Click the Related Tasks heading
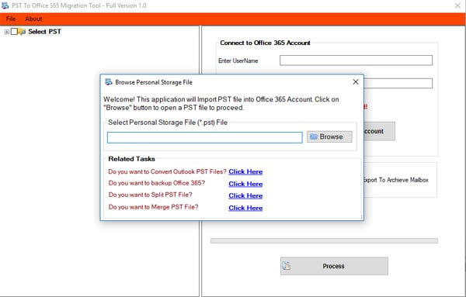 click(x=132, y=159)
